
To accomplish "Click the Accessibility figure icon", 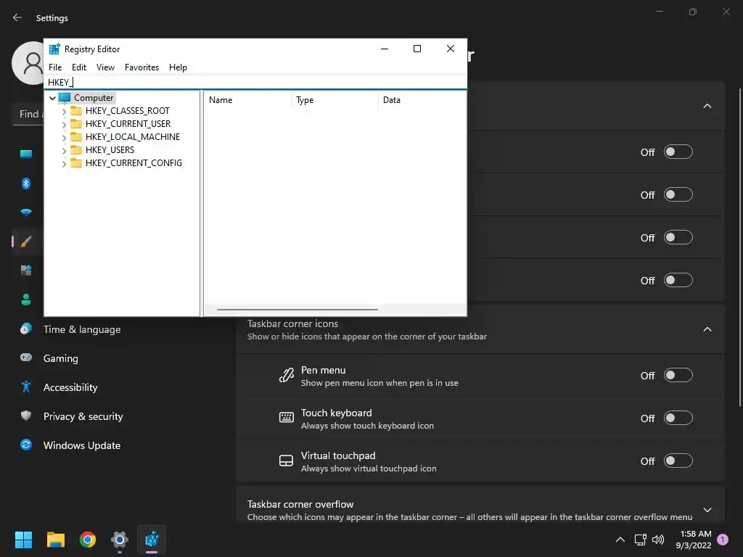I will [x=26, y=387].
